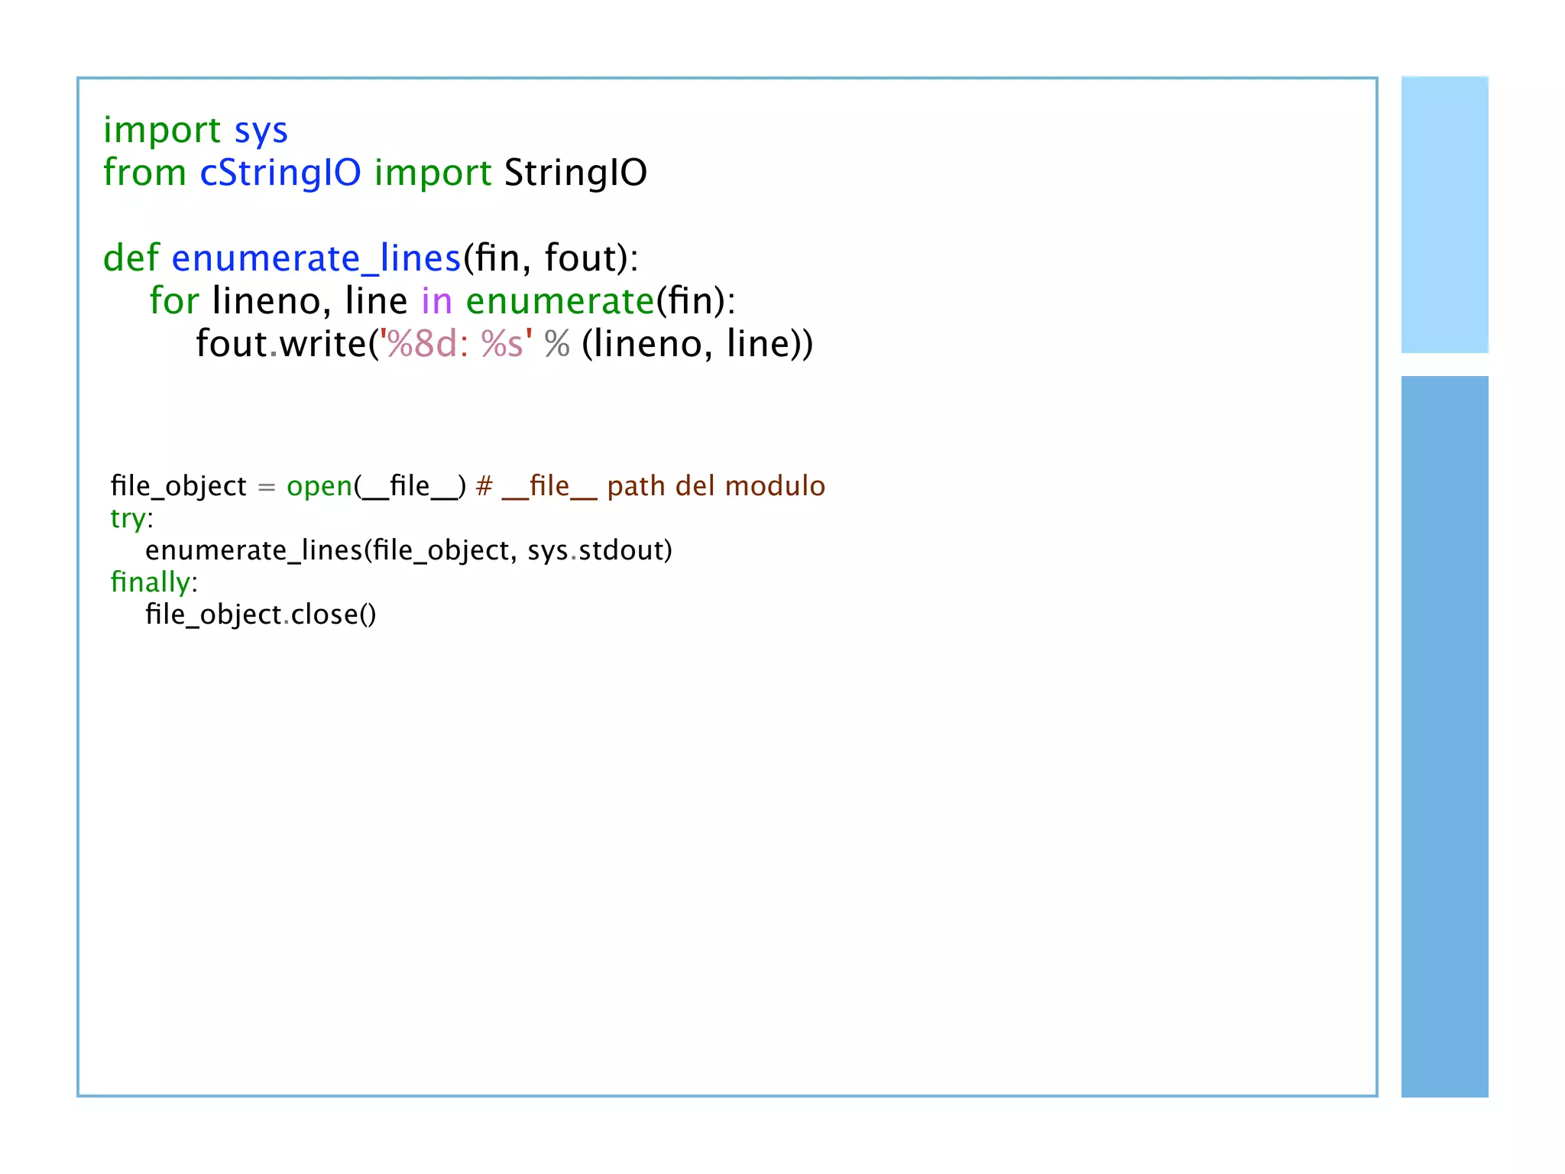Click the 'file_object = open(__file__)' line
The image size is (1565, 1174).
(468, 487)
